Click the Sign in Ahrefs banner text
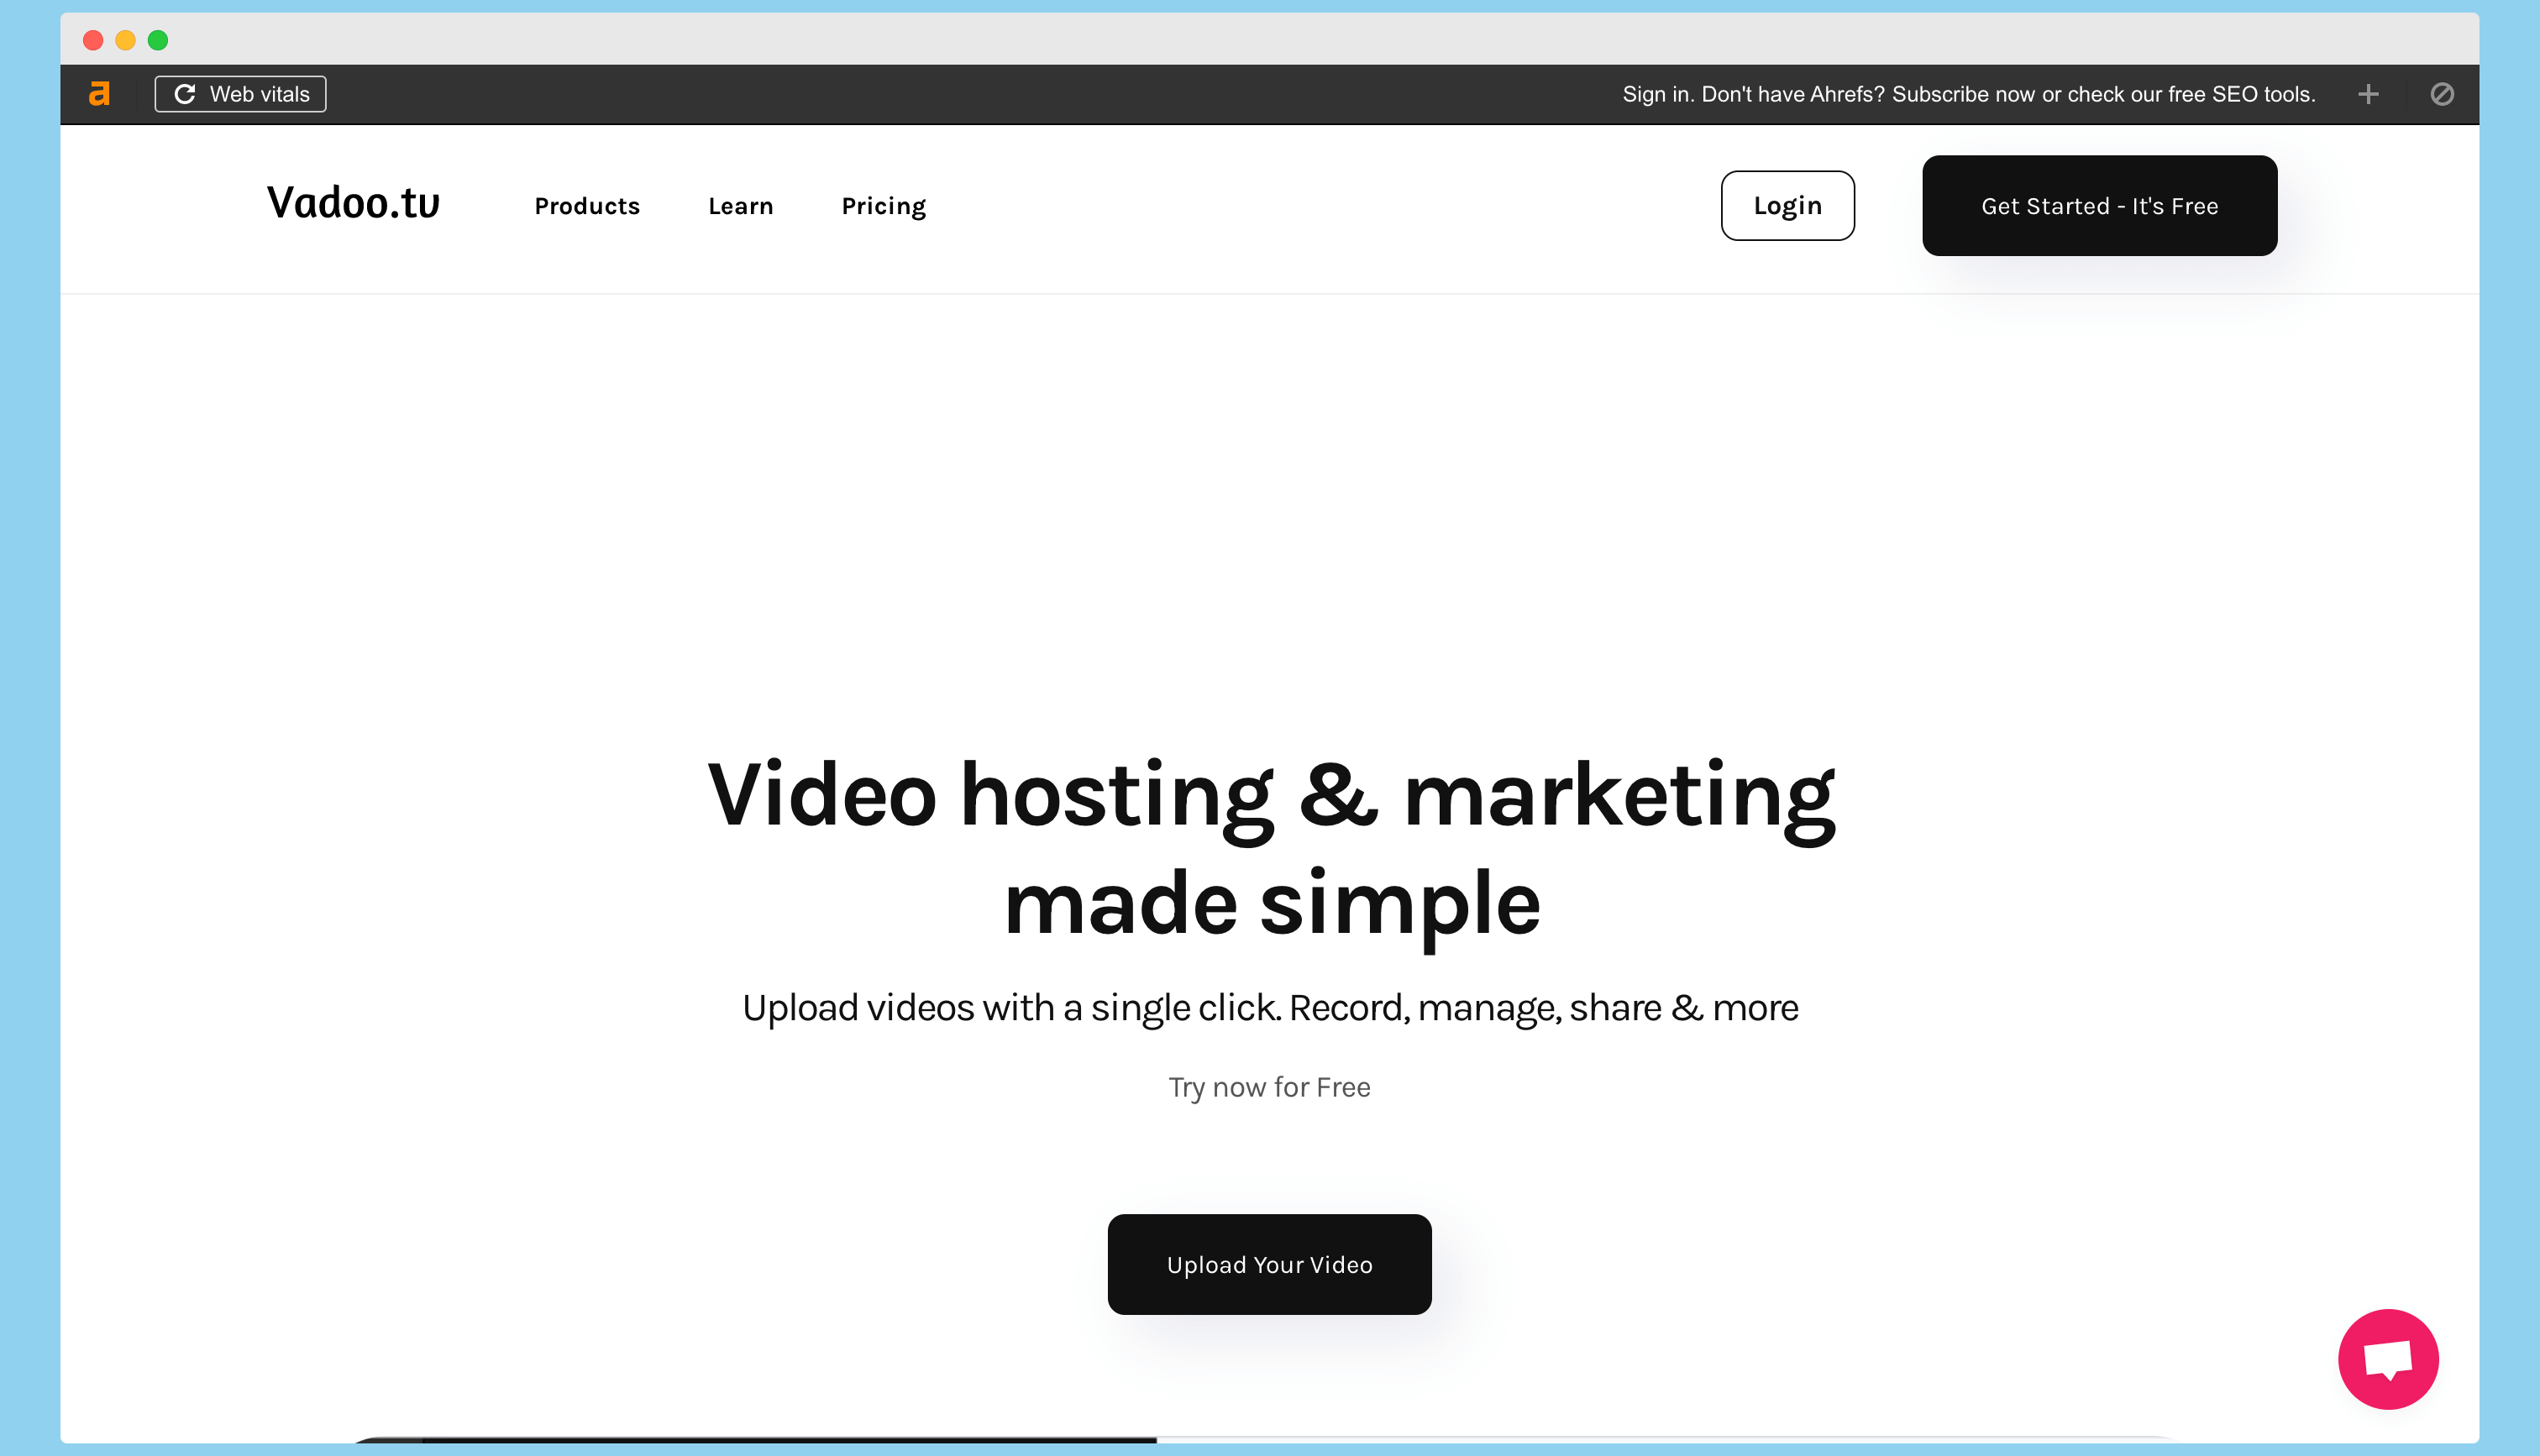This screenshot has height=1456, width=2540. 1969,94
